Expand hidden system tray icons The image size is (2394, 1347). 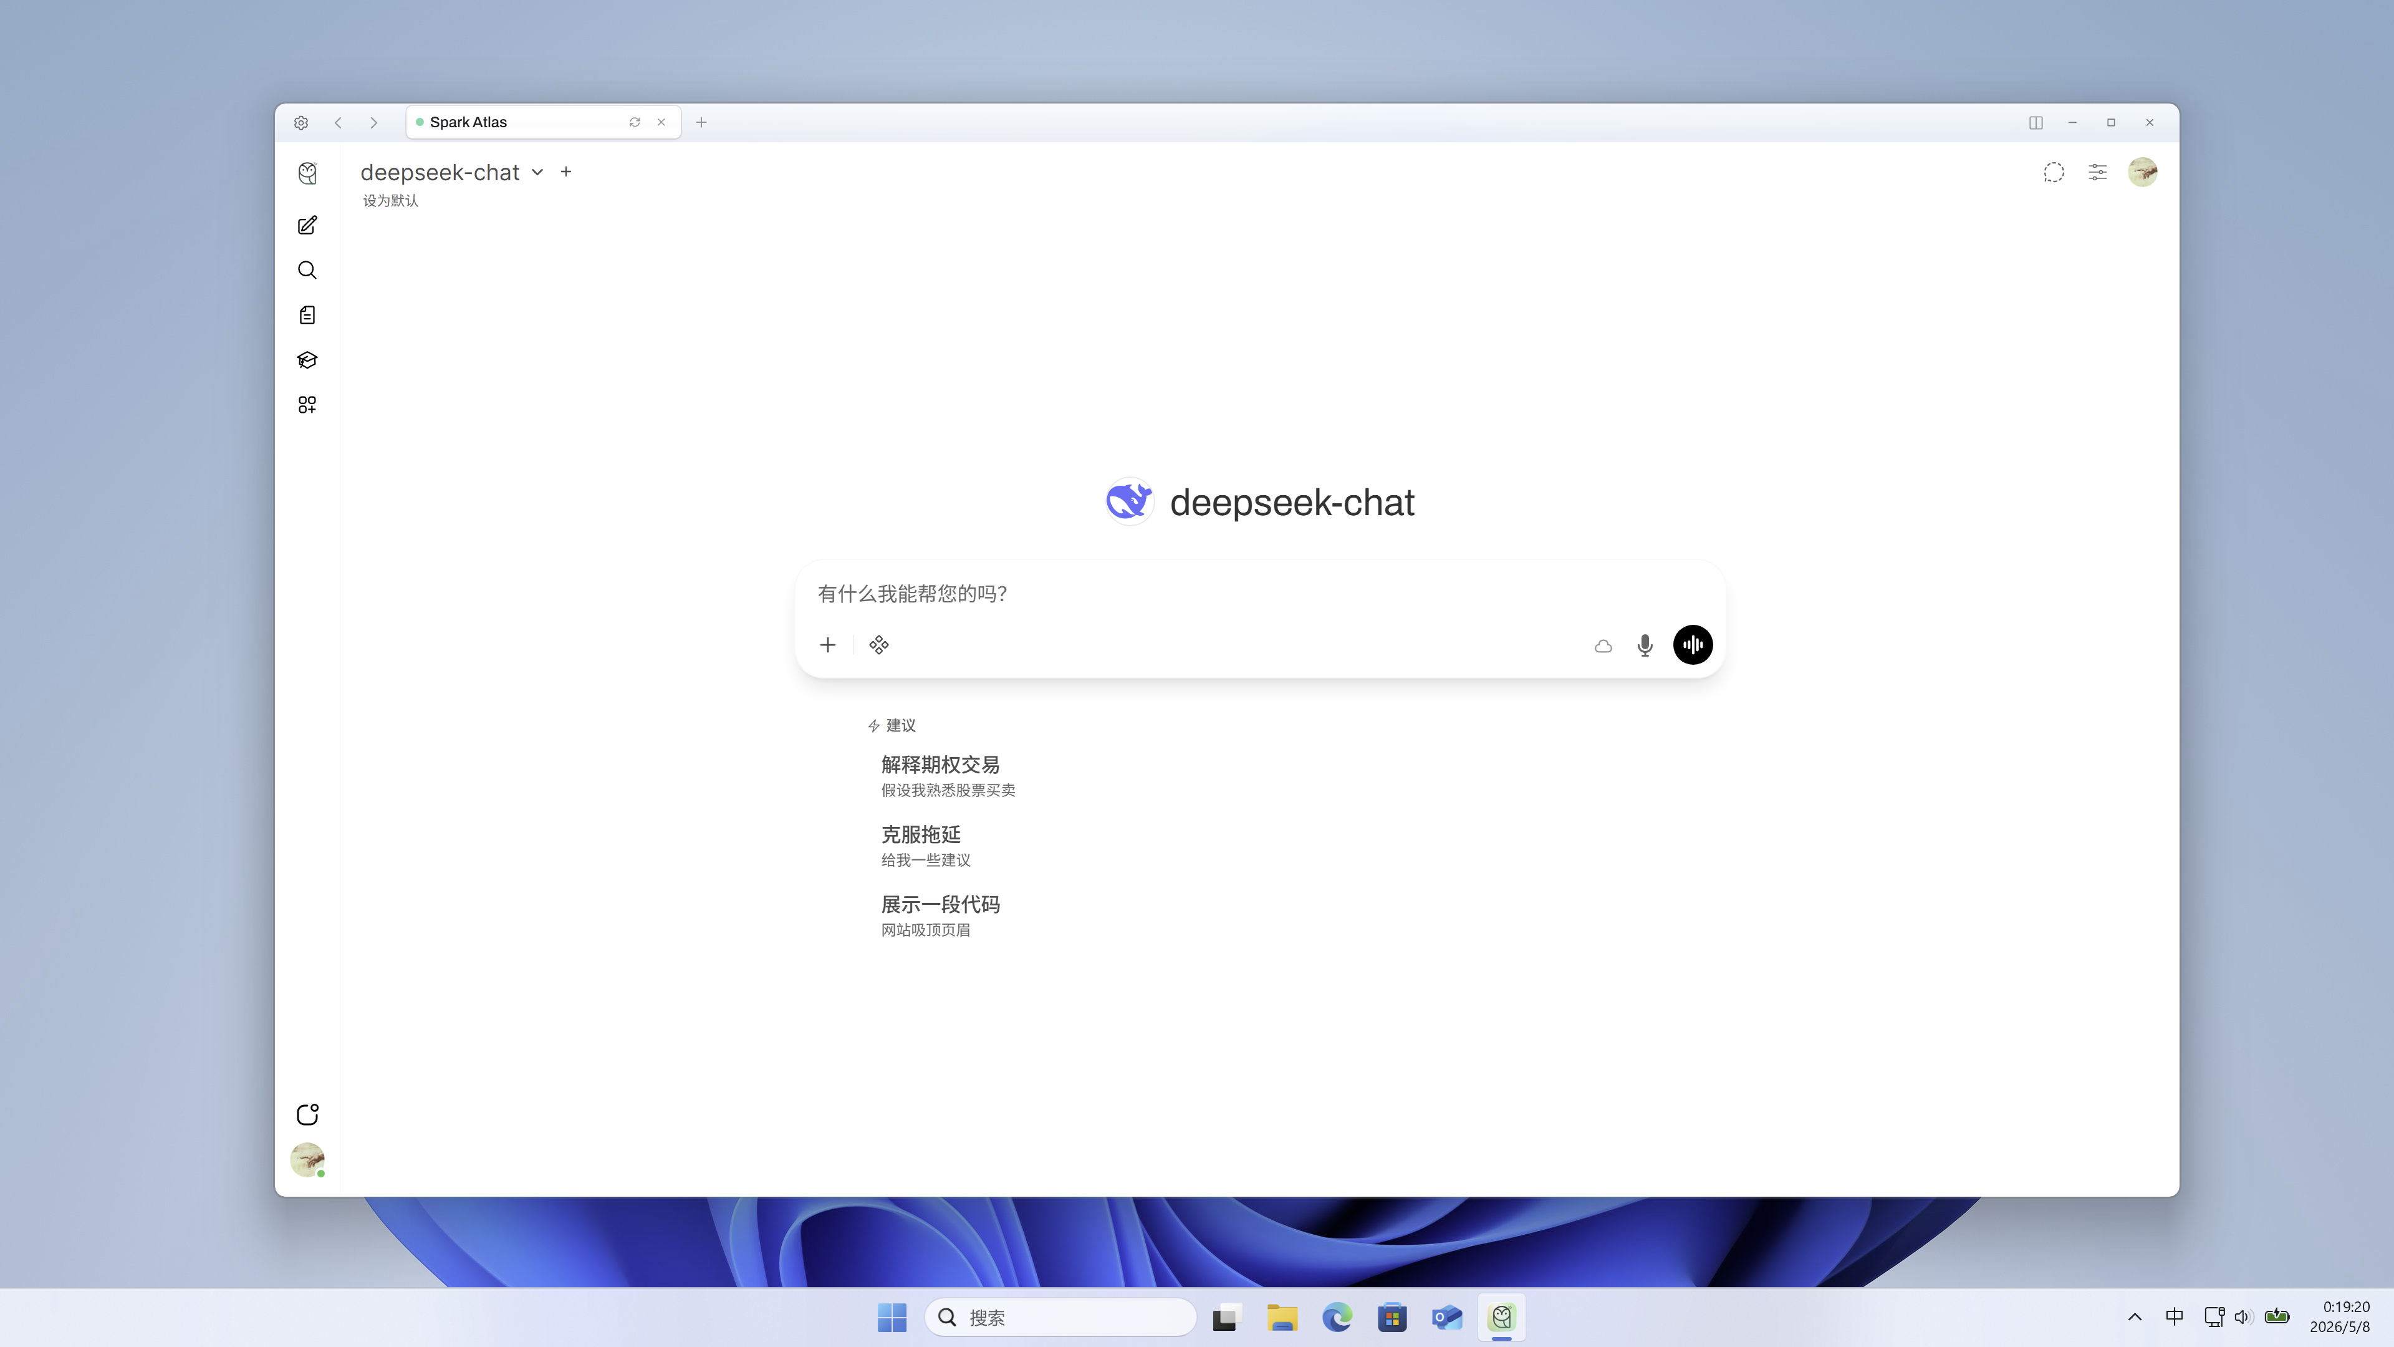coord(2135,1317)
